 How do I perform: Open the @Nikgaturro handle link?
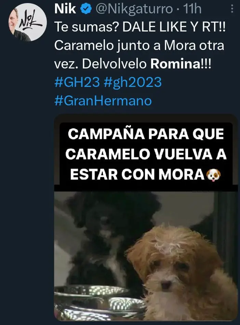[x=134, y=9]
